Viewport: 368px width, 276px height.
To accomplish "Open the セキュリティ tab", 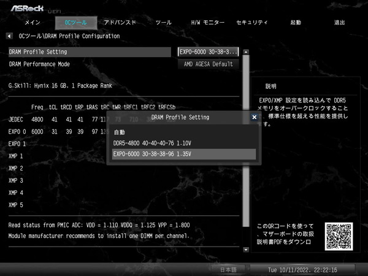I will click(251, 23).
